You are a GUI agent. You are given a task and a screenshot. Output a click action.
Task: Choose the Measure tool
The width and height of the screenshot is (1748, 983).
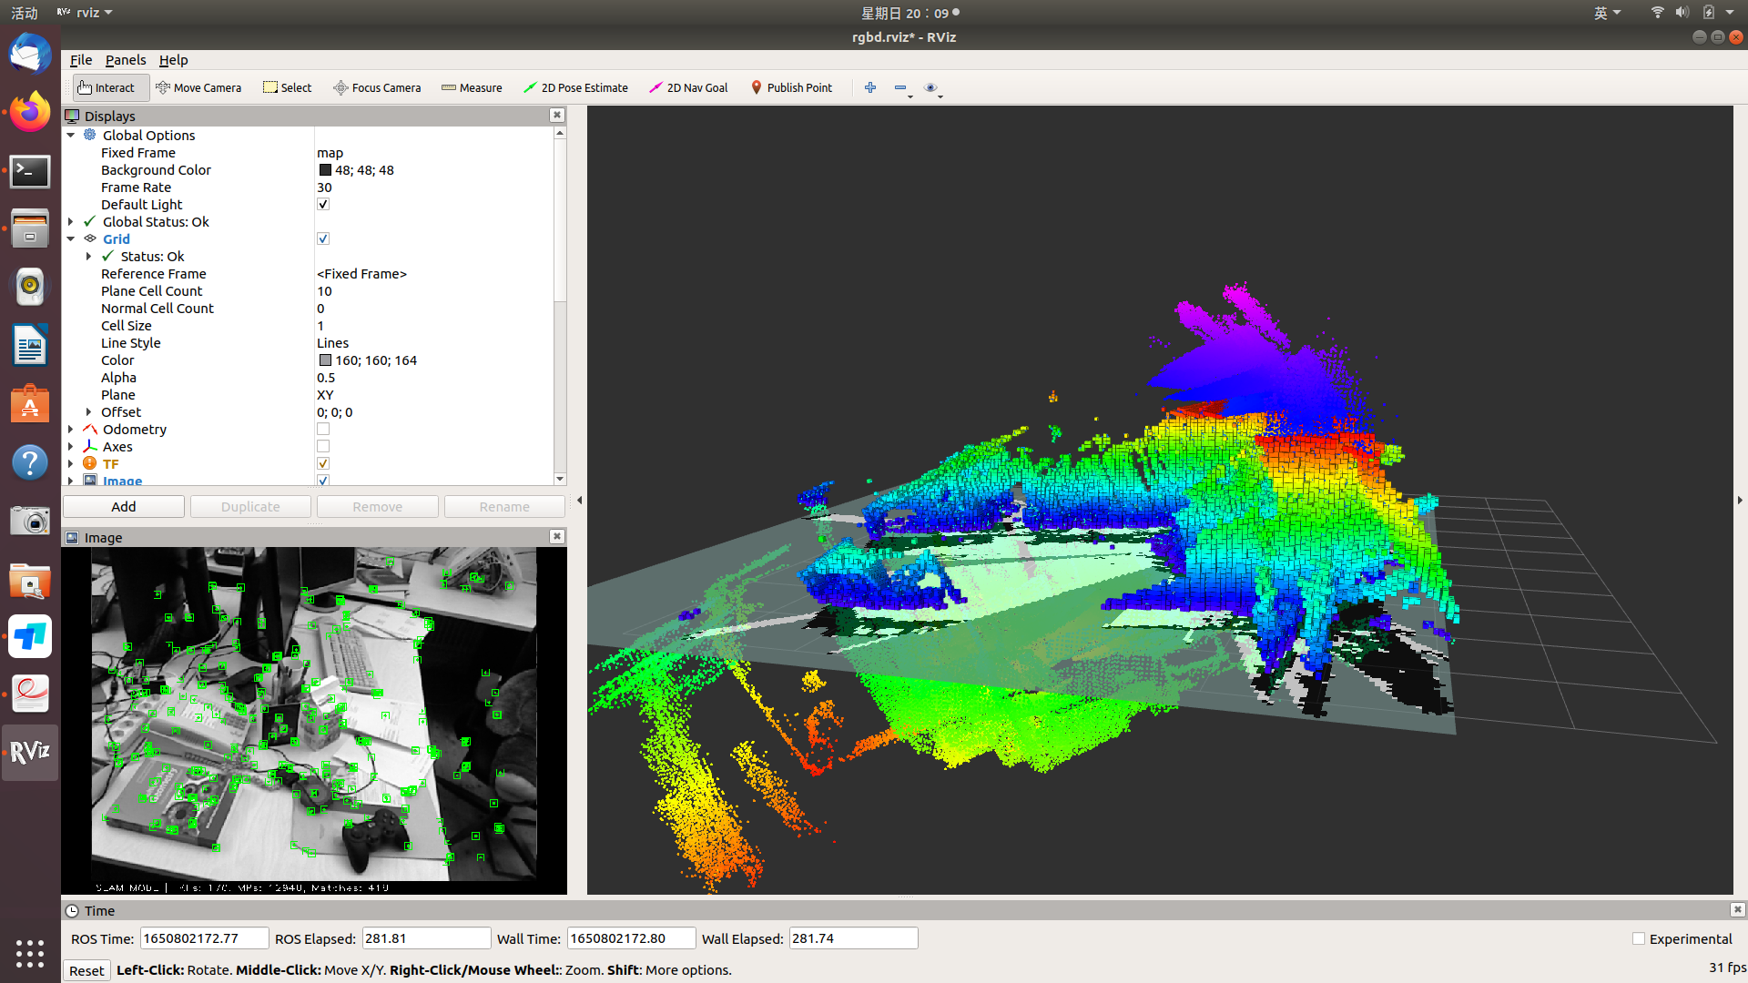coord(472,87)
